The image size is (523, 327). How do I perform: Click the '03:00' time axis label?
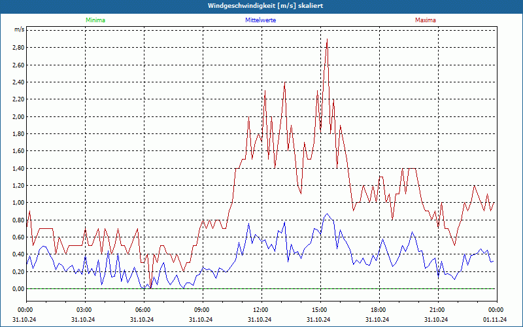point(85,310)
